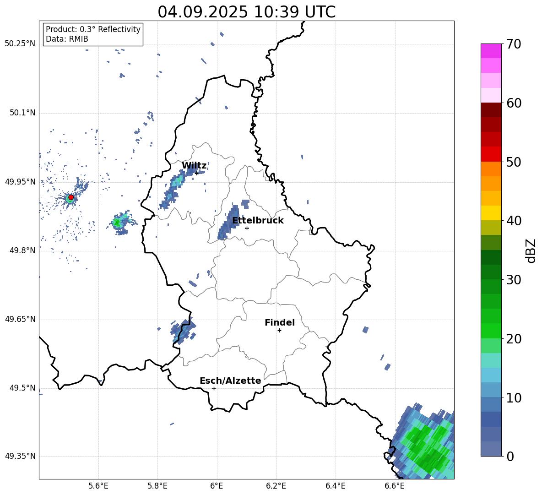Click the Ettelbruck station cross marker
The width and height of the screenshot is (542, 495).
tap(247, 228)
